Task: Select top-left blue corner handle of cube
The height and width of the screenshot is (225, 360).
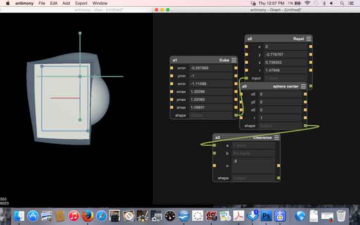Action: (x=42, y=66)
